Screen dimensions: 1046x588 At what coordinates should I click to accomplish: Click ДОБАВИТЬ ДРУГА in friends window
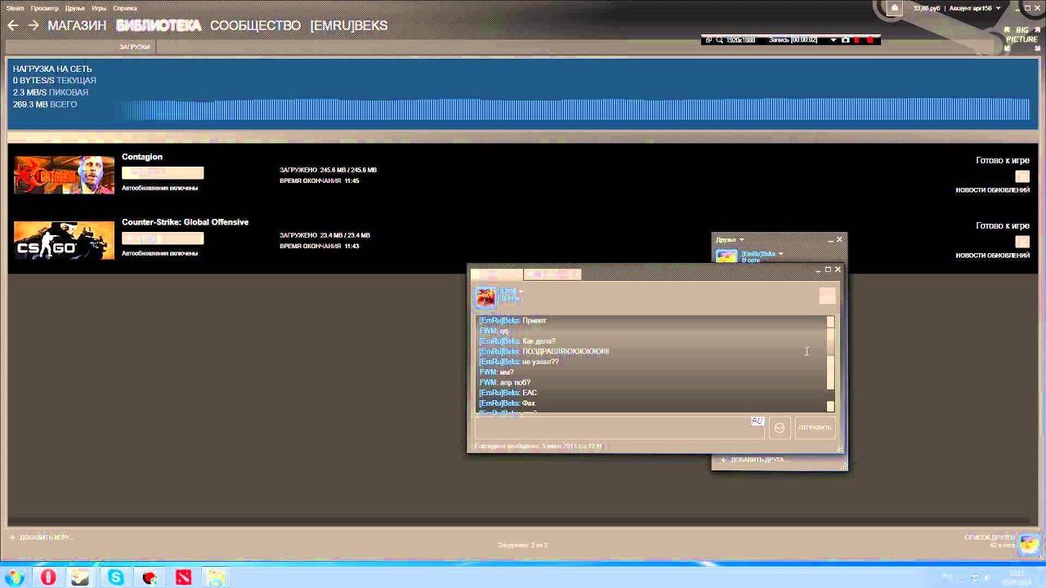[753, 460]
